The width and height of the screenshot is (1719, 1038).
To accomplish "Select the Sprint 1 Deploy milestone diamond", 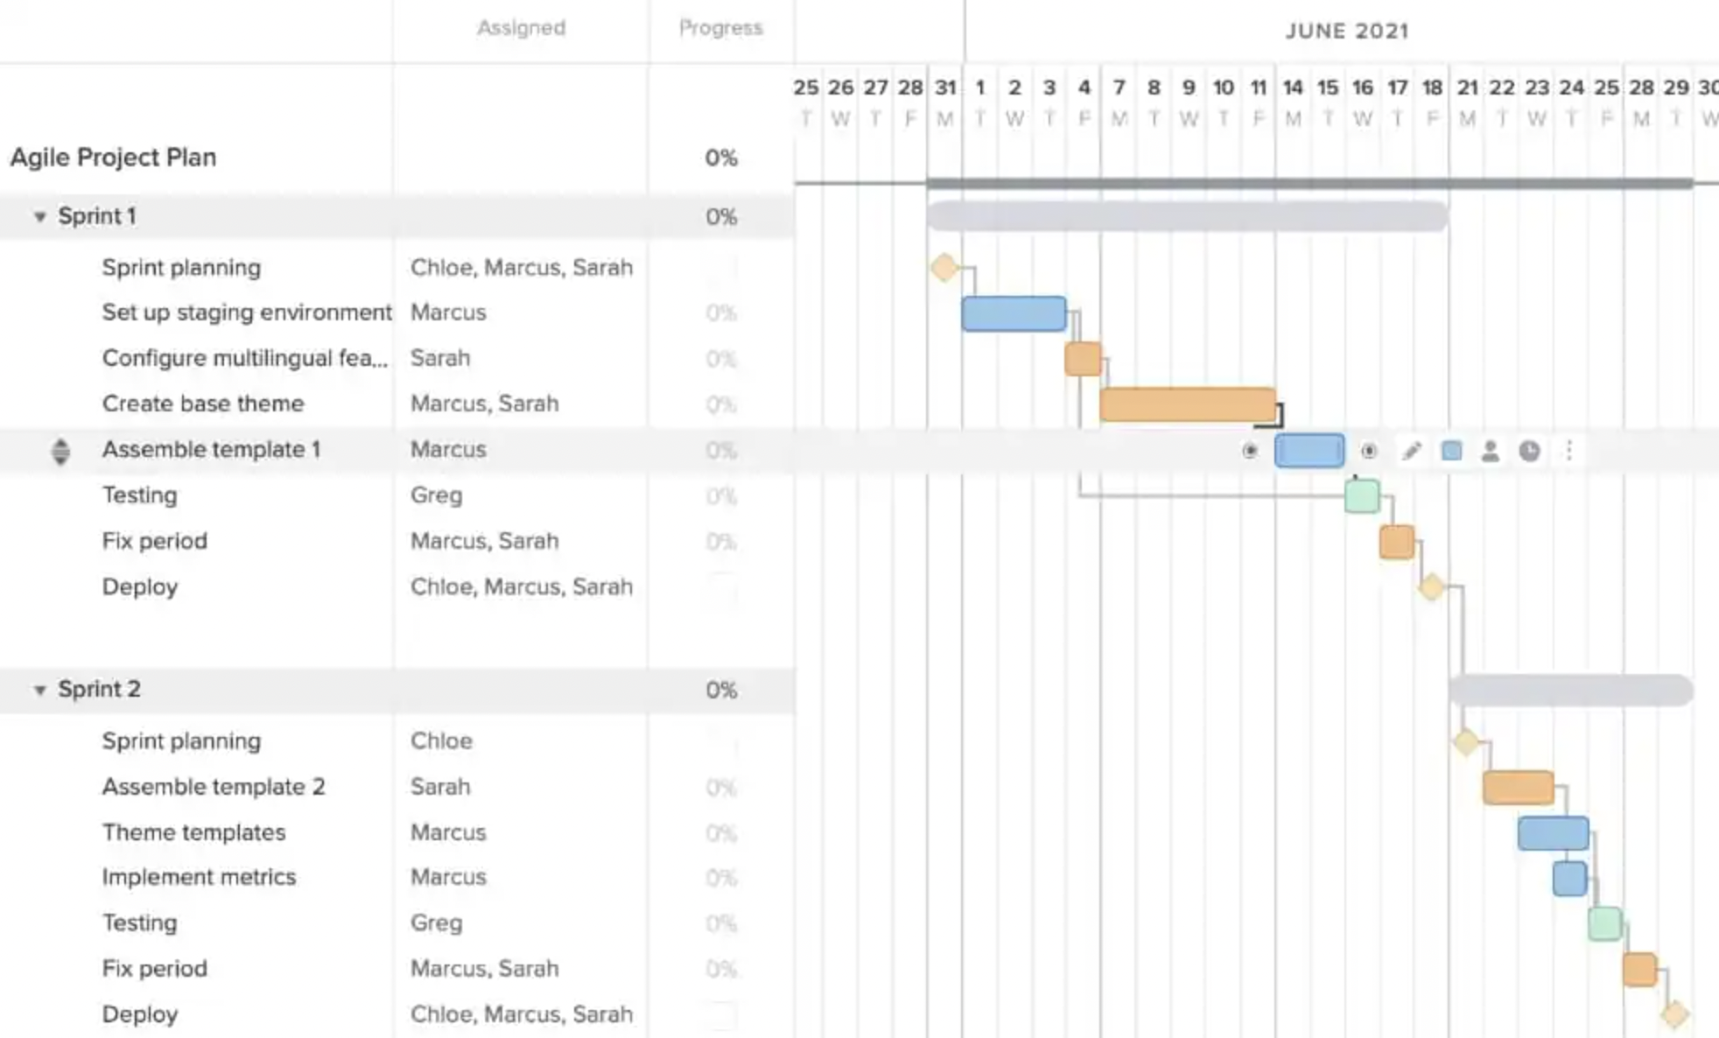I will coord(1431,586).
